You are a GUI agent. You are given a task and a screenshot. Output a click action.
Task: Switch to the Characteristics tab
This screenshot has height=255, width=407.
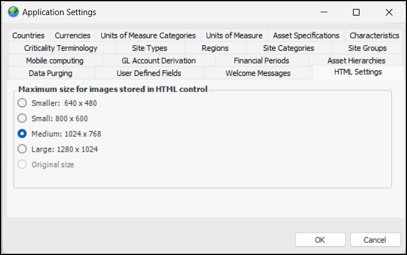click(x=374, y=36)
